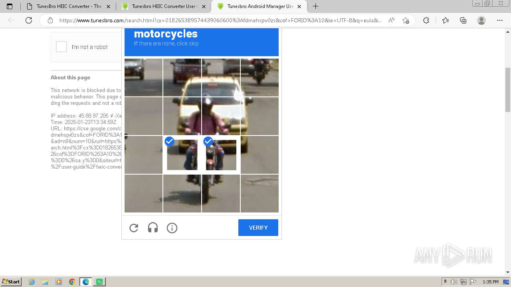
Task: Reload the captcha challenge
Action: click(x=134, y=228)
